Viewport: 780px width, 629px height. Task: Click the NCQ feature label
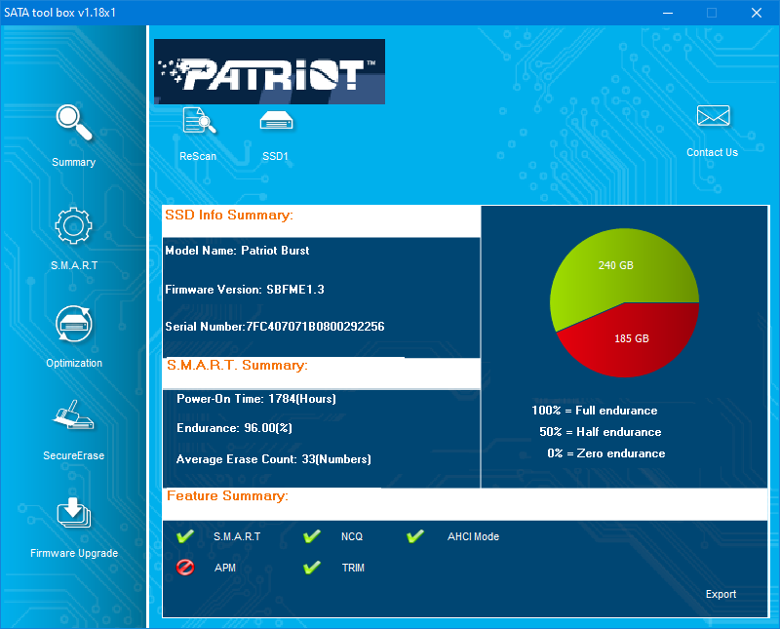pyautogui.click(x=352, y=536)
